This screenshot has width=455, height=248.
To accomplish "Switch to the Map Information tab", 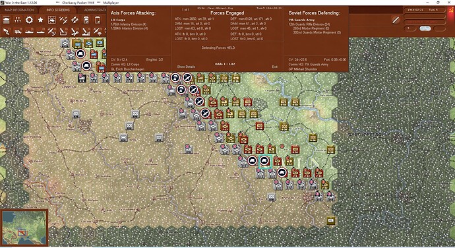I will tap(19, 10).
